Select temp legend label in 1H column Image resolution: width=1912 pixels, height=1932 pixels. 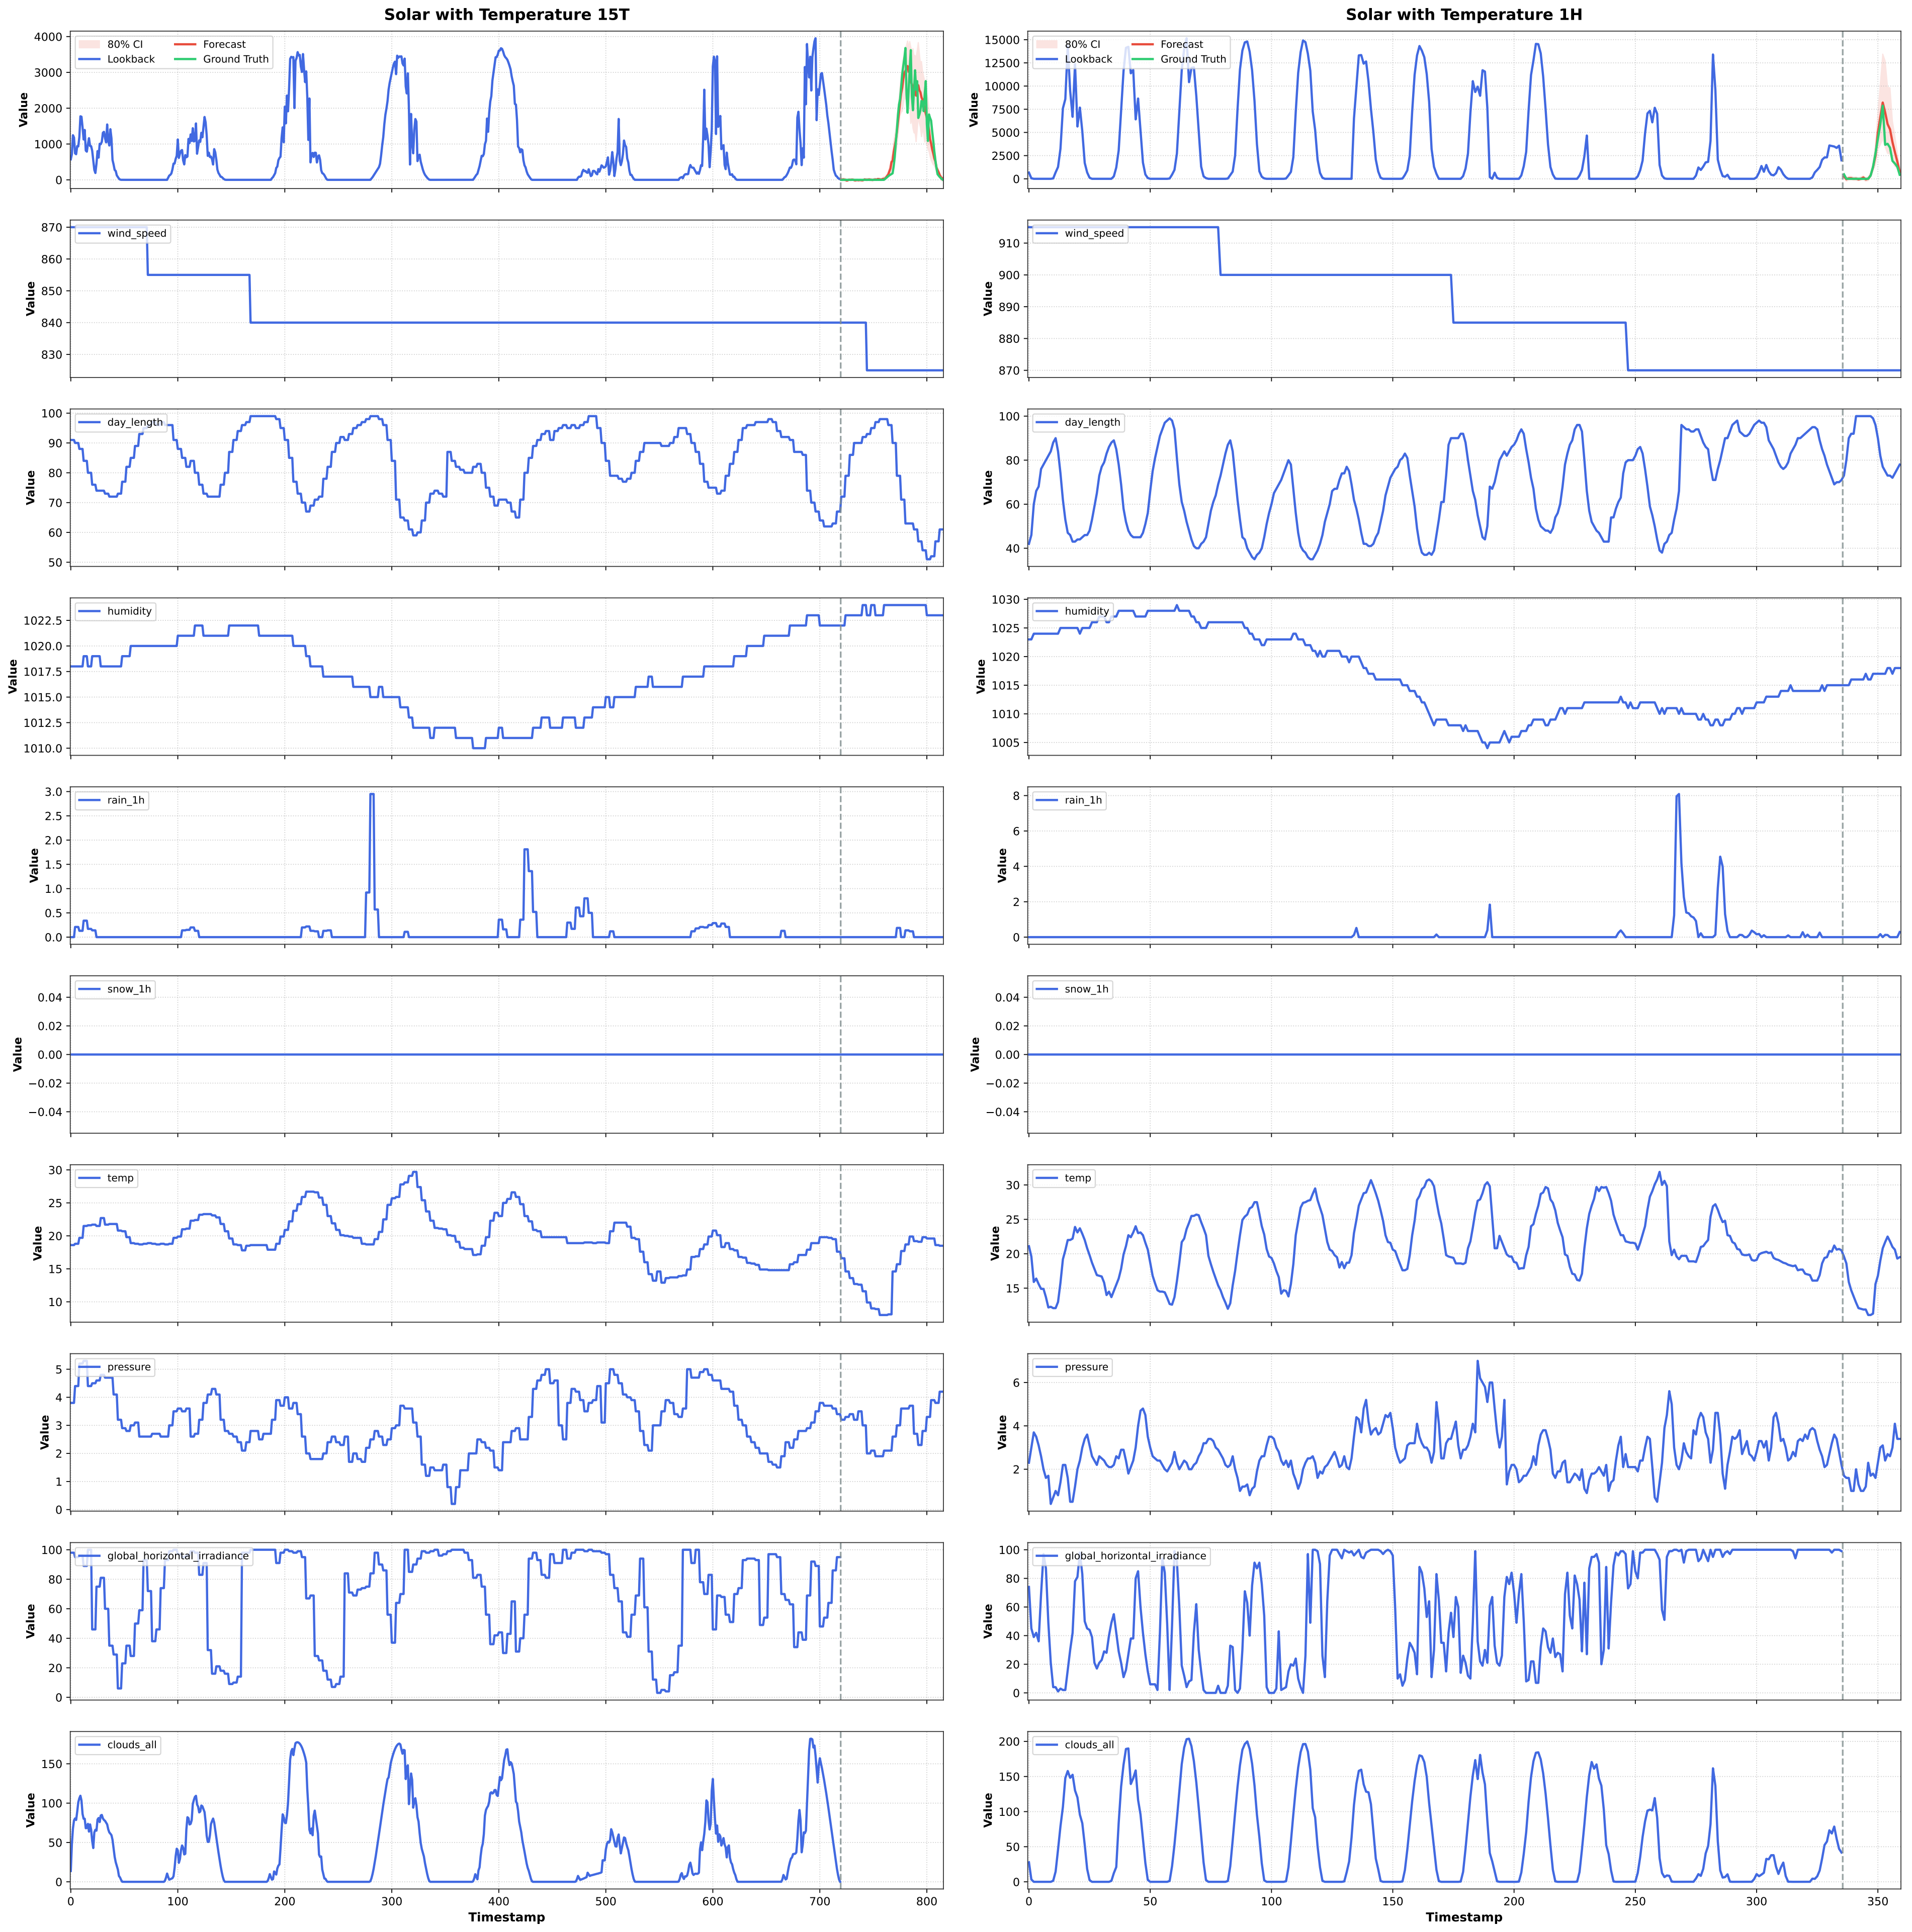(1078, 1179)
